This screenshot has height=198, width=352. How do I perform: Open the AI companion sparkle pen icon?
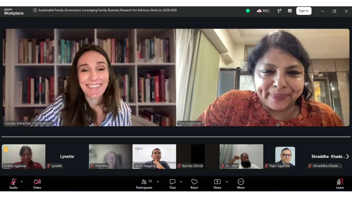279,11
